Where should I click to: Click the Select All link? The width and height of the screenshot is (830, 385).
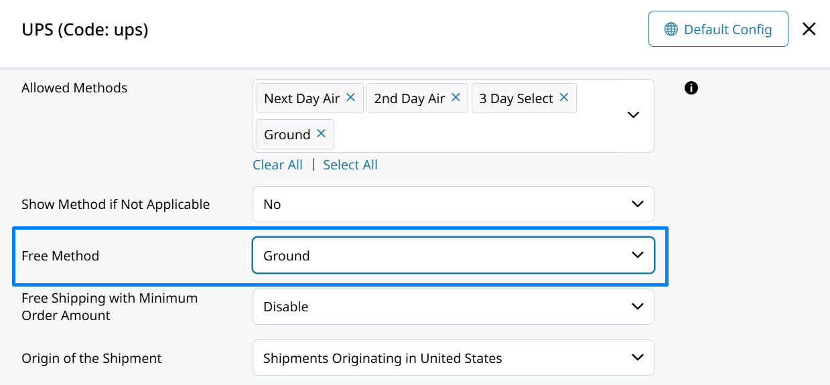tap(350, 165)
